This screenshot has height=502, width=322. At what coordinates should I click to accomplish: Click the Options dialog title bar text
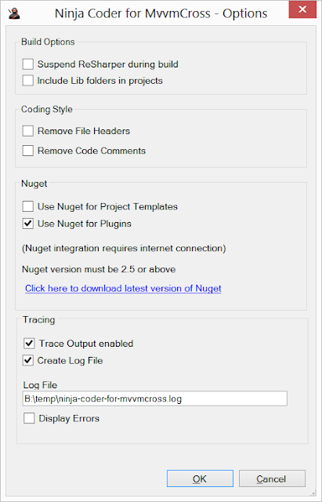coord(161,13)
